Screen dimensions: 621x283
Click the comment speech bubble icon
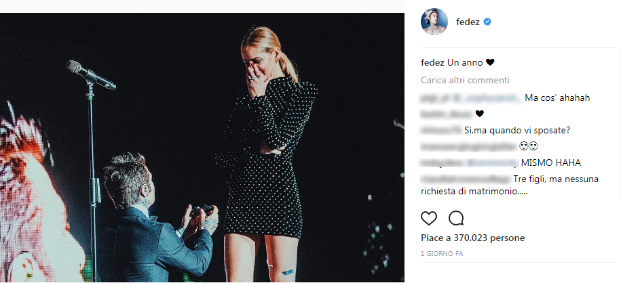pyautogui.click(x=456, y=218)
